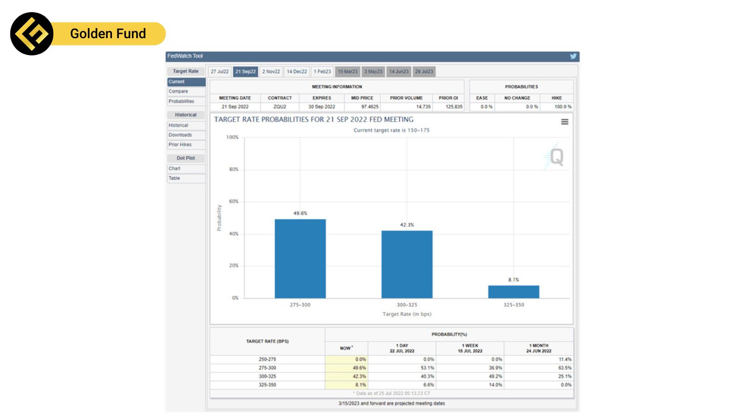
Task: Click the 8.1% bar label
Action: point(514,280)
